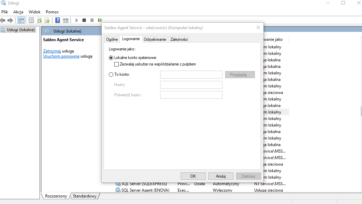This screenshot has height=204, width=362.
Task: Click the Hasło password field
Action: [191, 85]
